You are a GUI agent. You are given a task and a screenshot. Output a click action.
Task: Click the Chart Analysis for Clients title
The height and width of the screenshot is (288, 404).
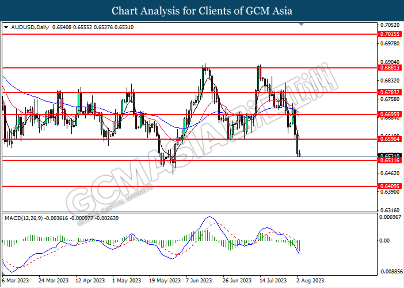[x=202, y=11]
